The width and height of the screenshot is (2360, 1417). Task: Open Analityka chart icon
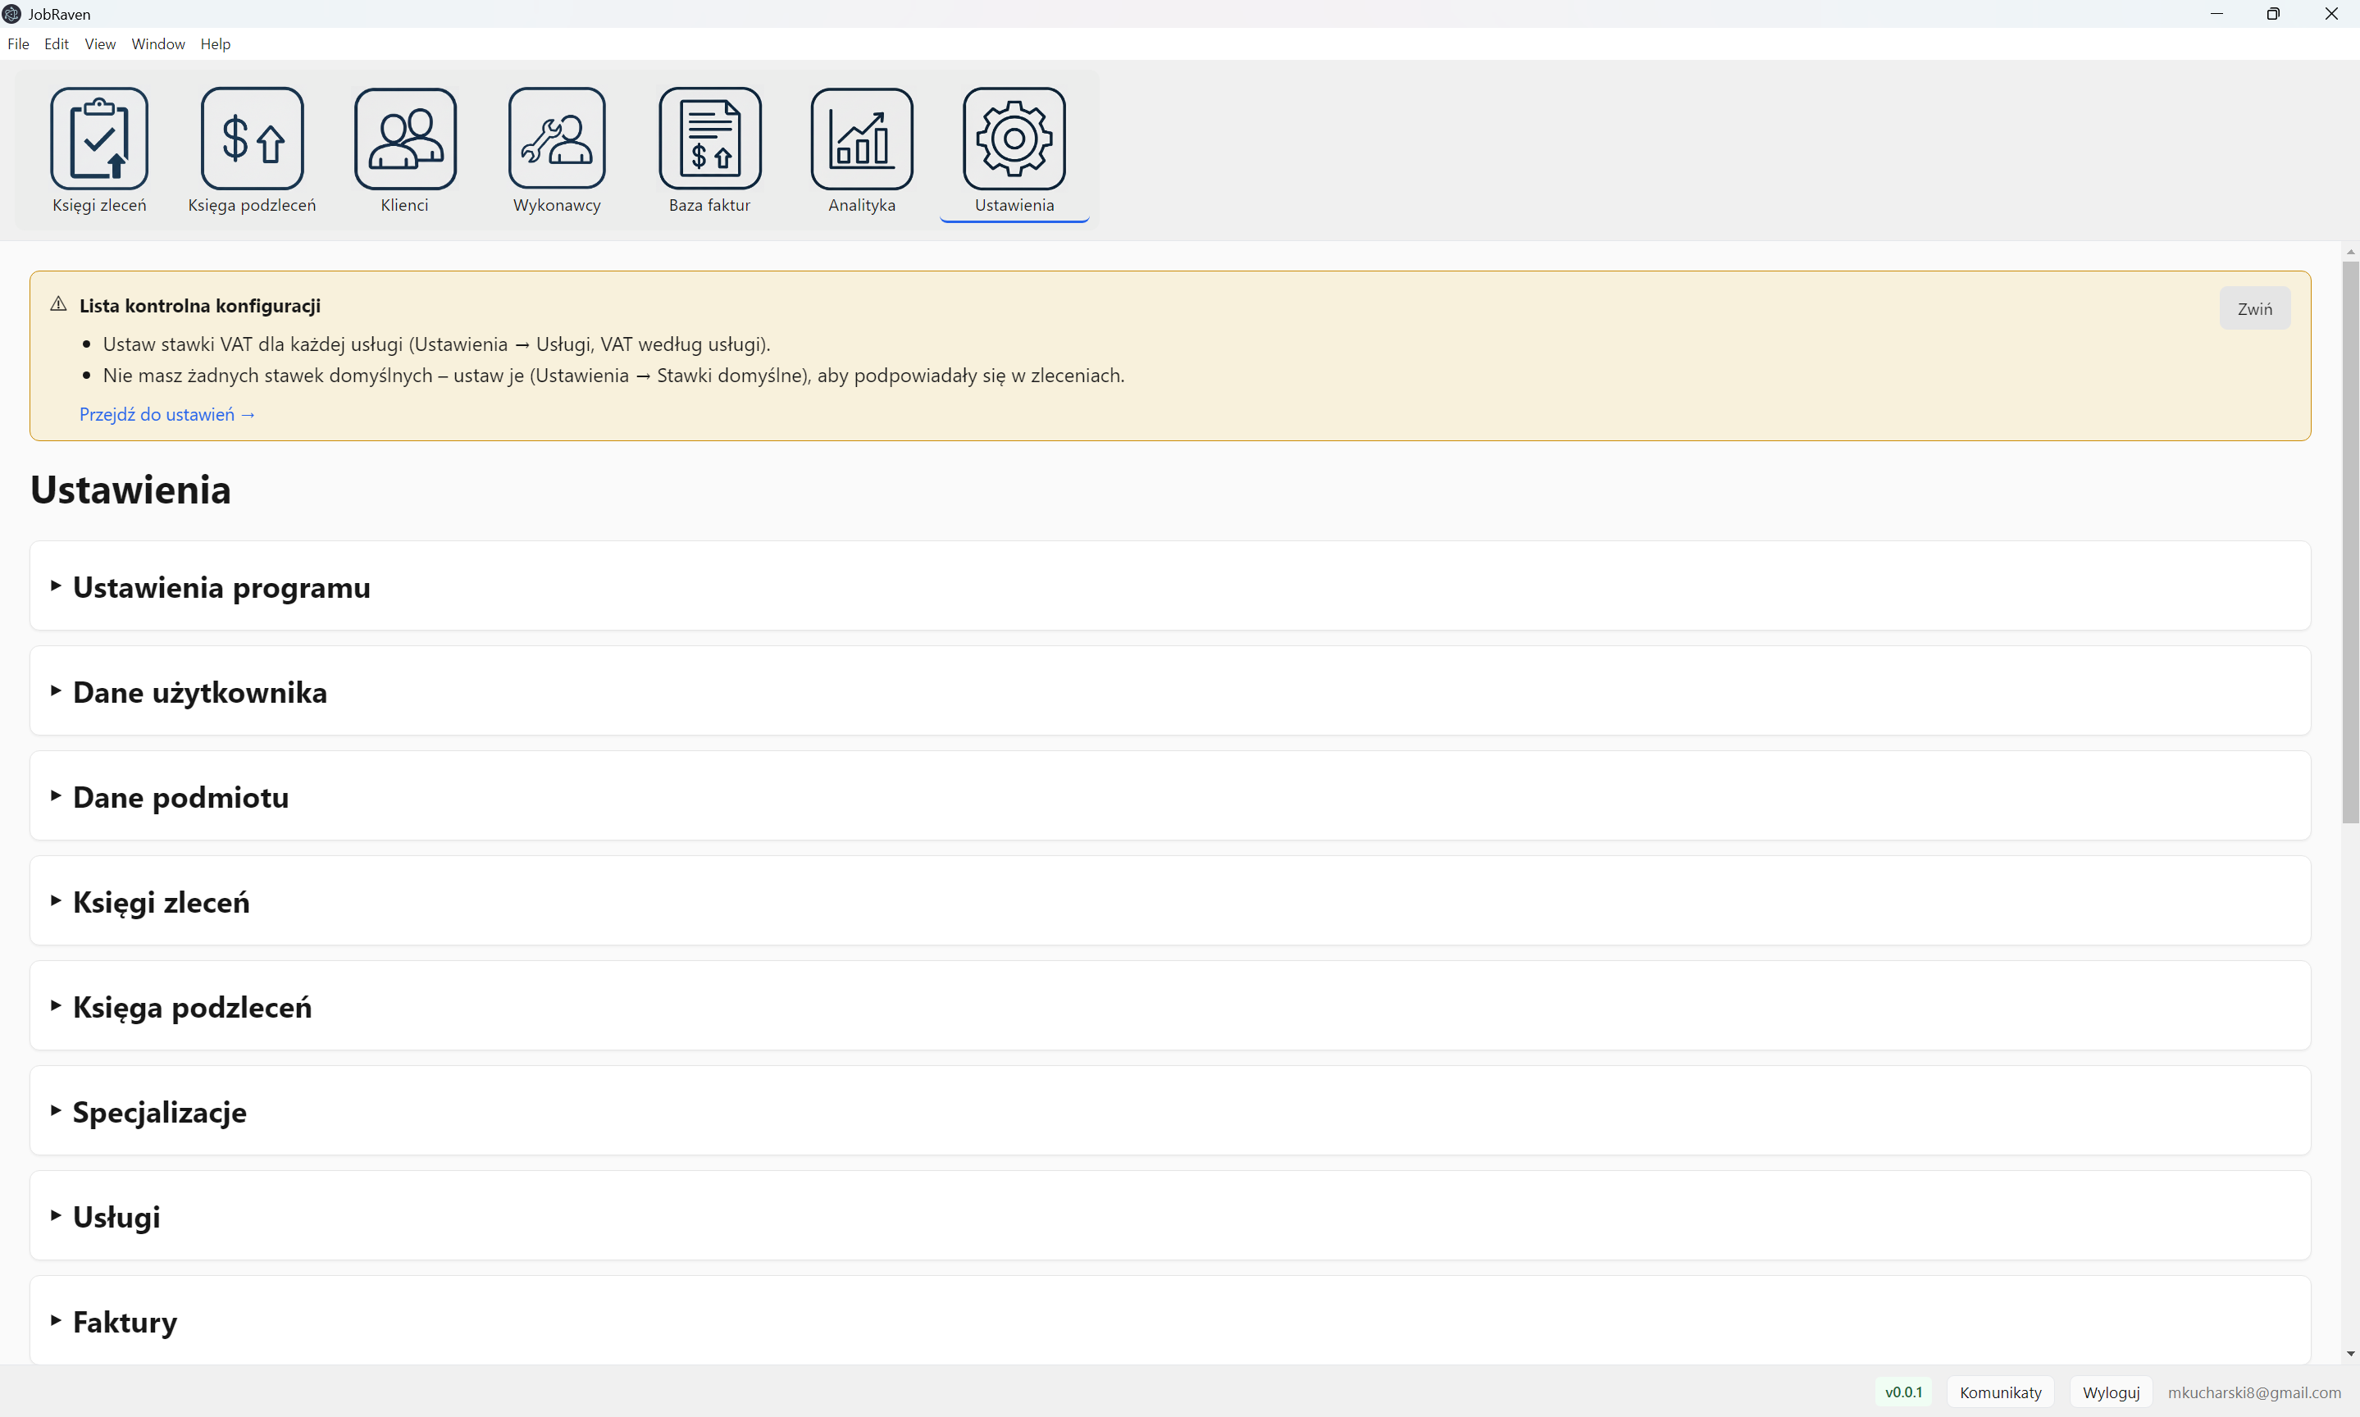click(x=861, y=139)
